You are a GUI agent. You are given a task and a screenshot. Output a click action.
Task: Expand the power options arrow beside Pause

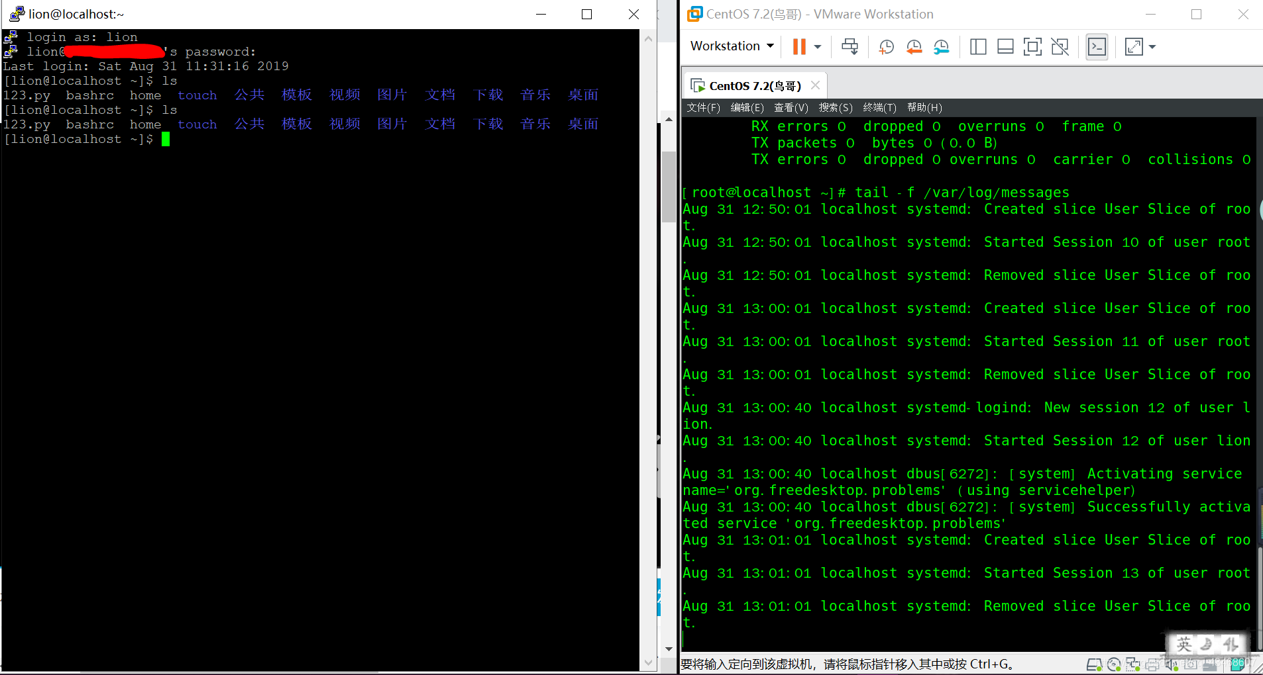click(818, 46)
